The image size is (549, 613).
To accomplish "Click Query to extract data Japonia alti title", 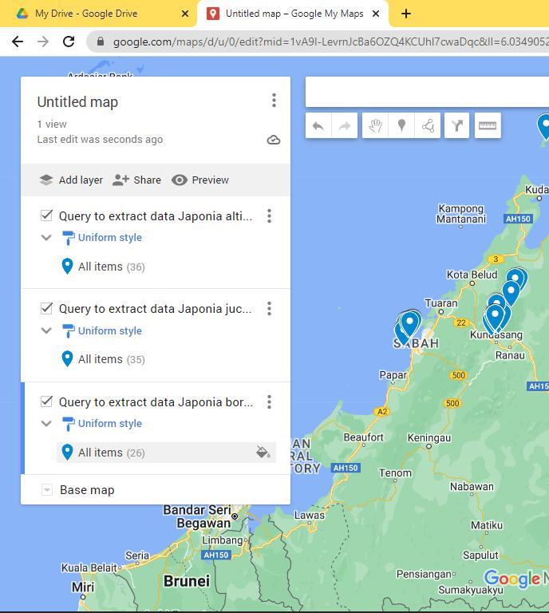I will click(156, 216).
